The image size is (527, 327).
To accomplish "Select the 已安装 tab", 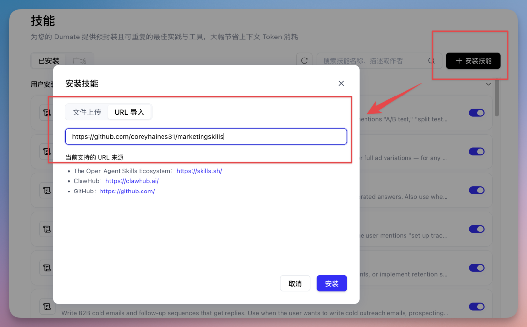I will pos(48,60).
